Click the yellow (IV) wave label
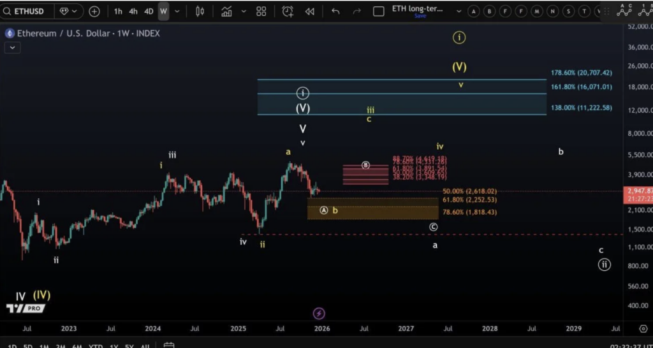 41,296
